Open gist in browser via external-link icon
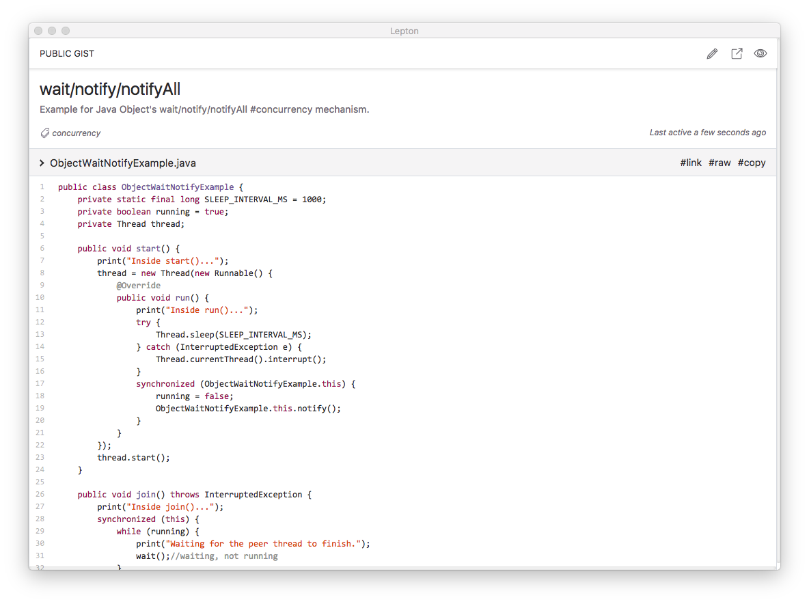The height and width of the screenshot is (604, 809). click(x=737, y=54)
